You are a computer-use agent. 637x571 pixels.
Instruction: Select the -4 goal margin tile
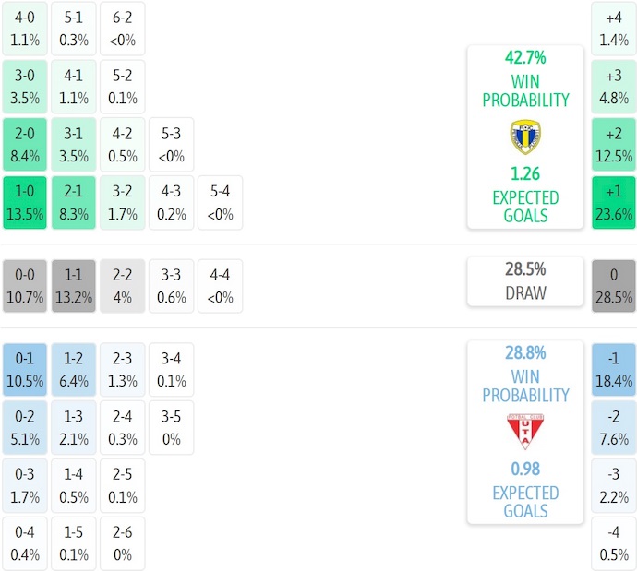[613, 543]
